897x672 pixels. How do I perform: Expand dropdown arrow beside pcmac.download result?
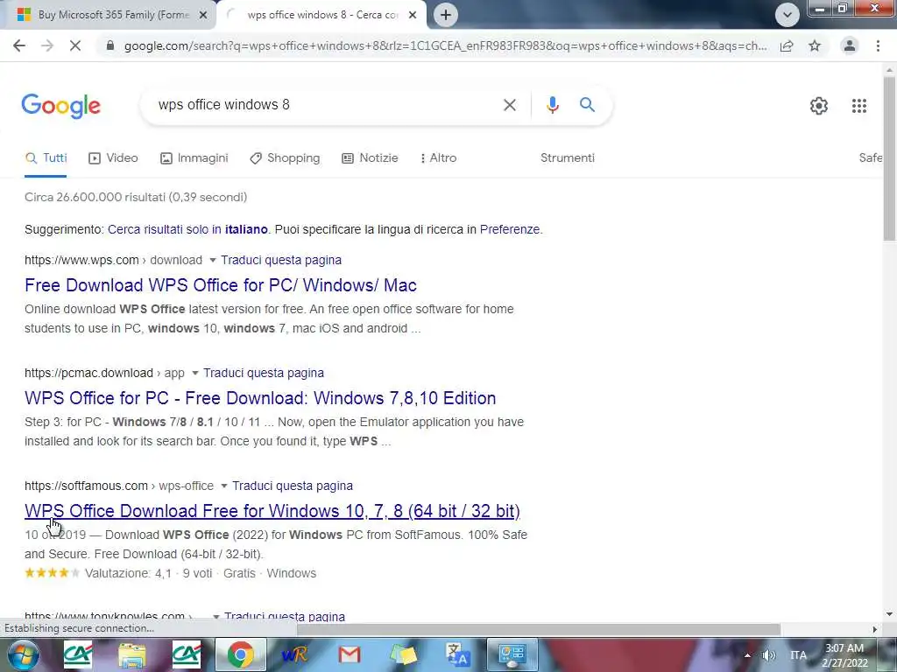pos(195,373)
